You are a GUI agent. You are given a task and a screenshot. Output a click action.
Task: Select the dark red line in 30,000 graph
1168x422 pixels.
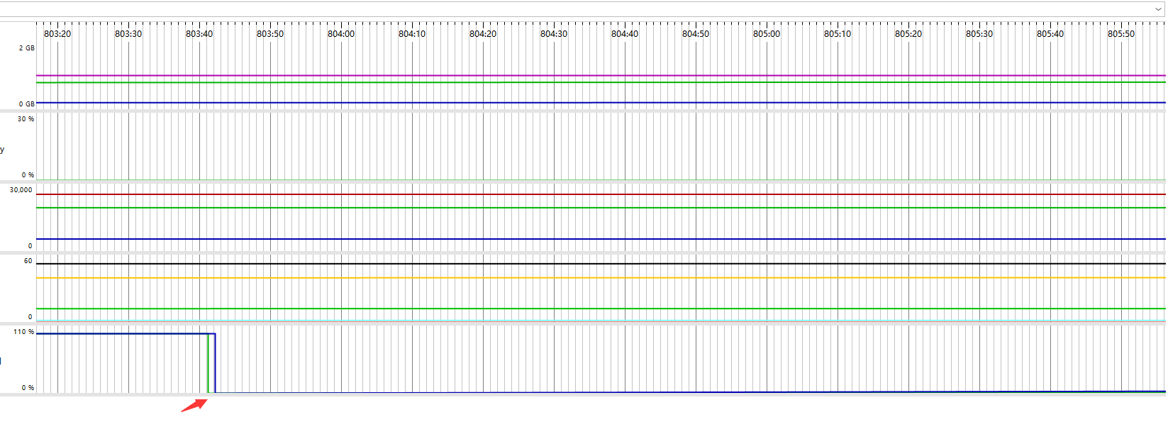(x=601, y=194)
